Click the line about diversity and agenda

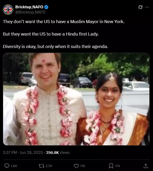pos(55,46)
